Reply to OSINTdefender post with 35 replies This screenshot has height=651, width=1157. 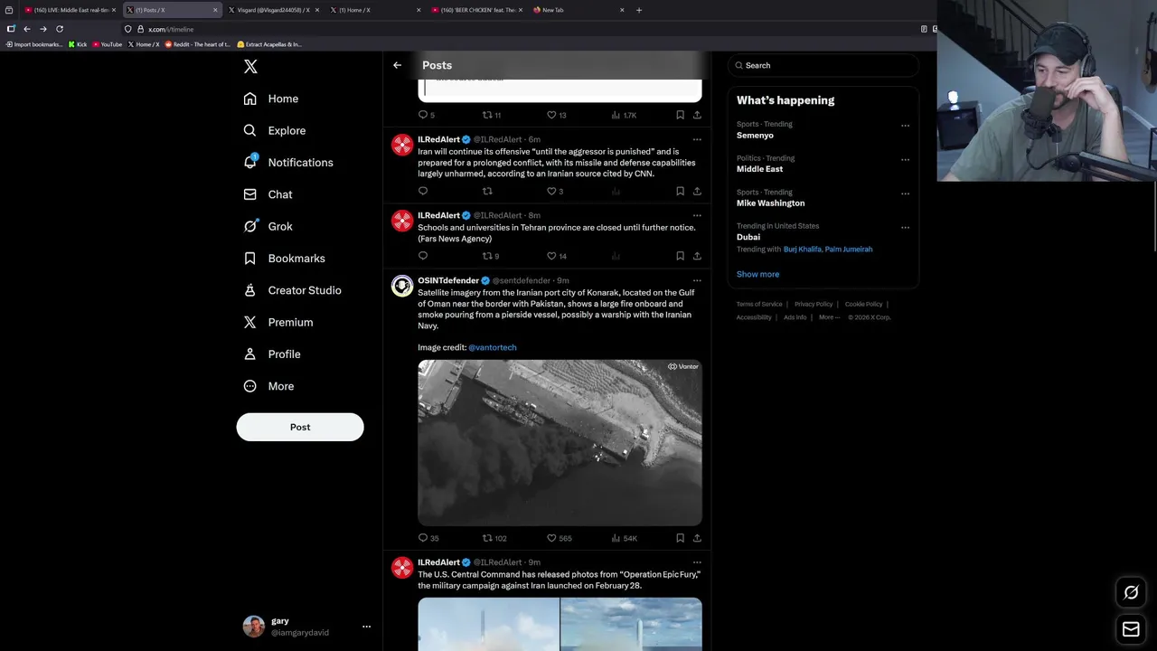click(428, 538)
